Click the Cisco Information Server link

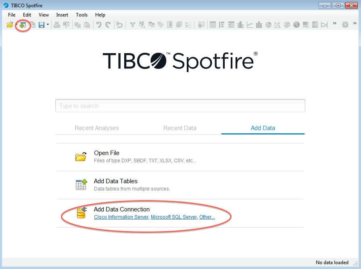pos(121,217)
